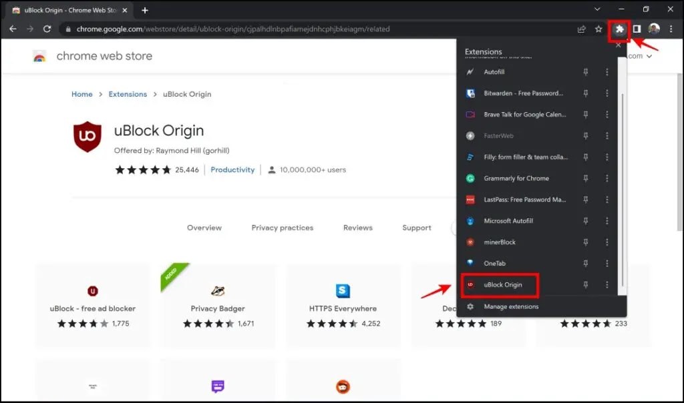Switch to the Reviews tab
This screenshot has height=403, width=684.
358,228
